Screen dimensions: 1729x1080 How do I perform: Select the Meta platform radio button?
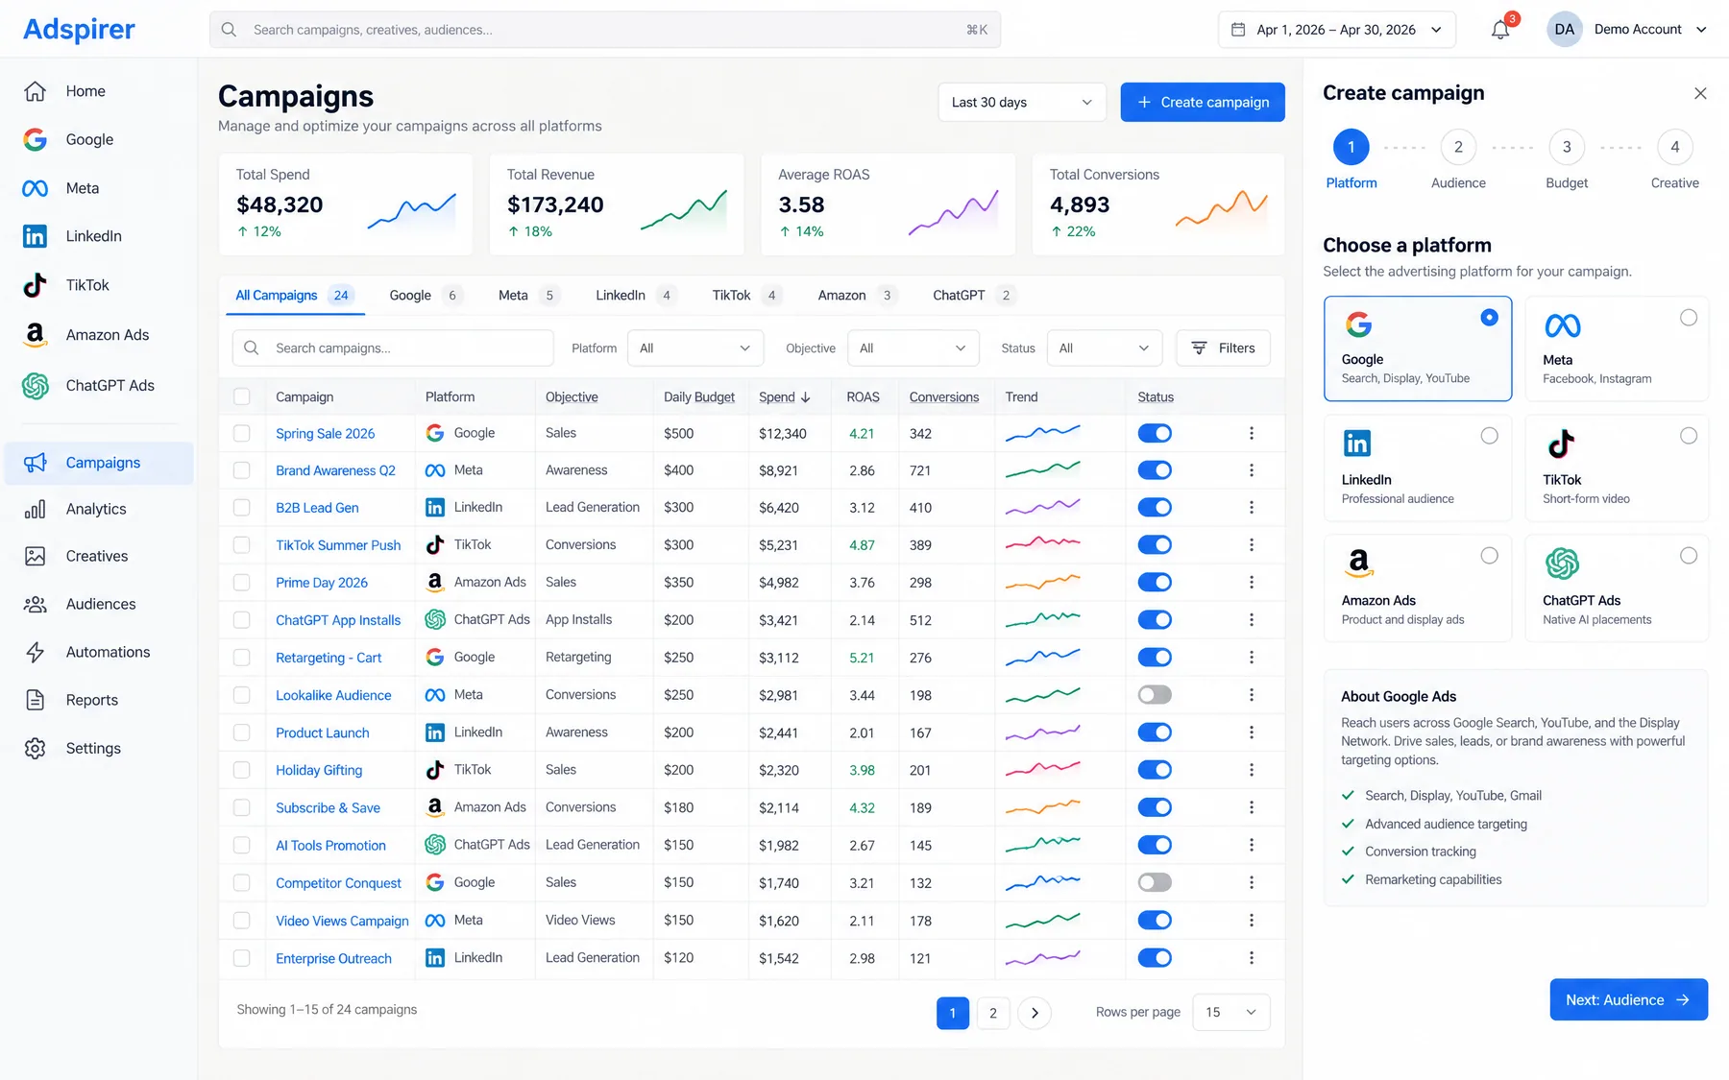pos(1688,318)
